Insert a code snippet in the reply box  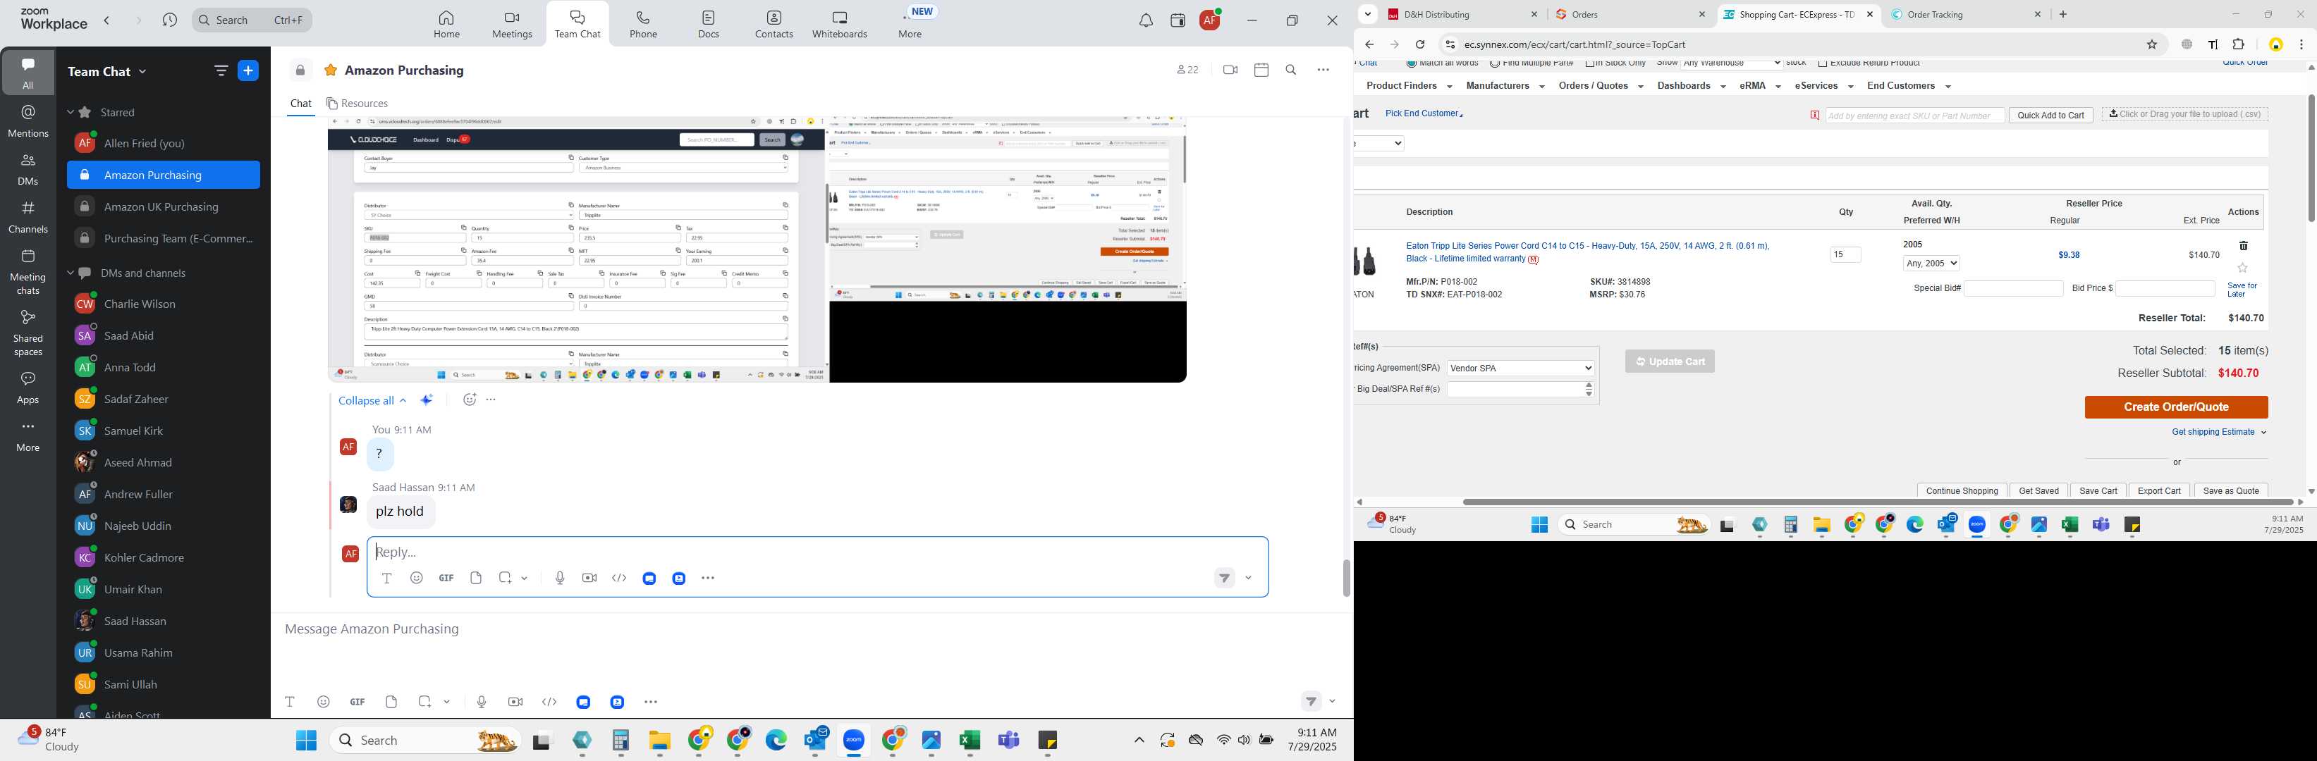point(619,579)
